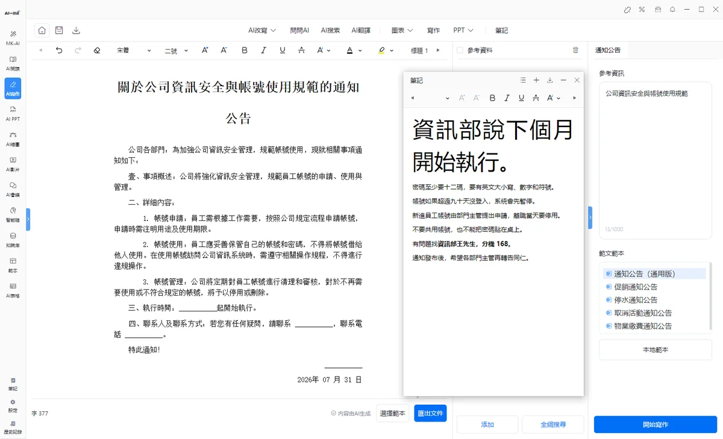Toggle italic in the main editor toolbar
Viewport: 723px width, 439px height.
point(263,51)
